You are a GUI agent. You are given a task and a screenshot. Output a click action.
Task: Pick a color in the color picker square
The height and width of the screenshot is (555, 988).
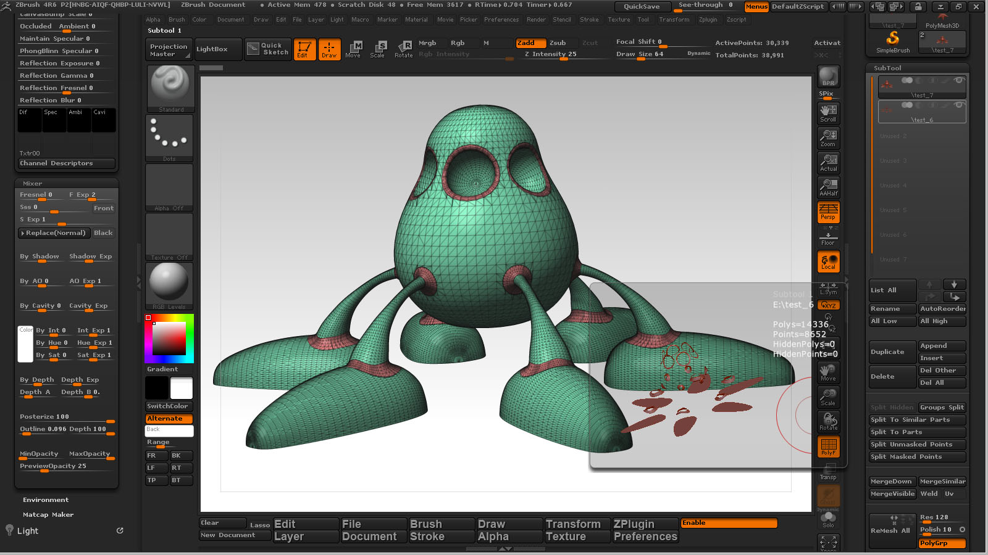[x=169, y=338]
